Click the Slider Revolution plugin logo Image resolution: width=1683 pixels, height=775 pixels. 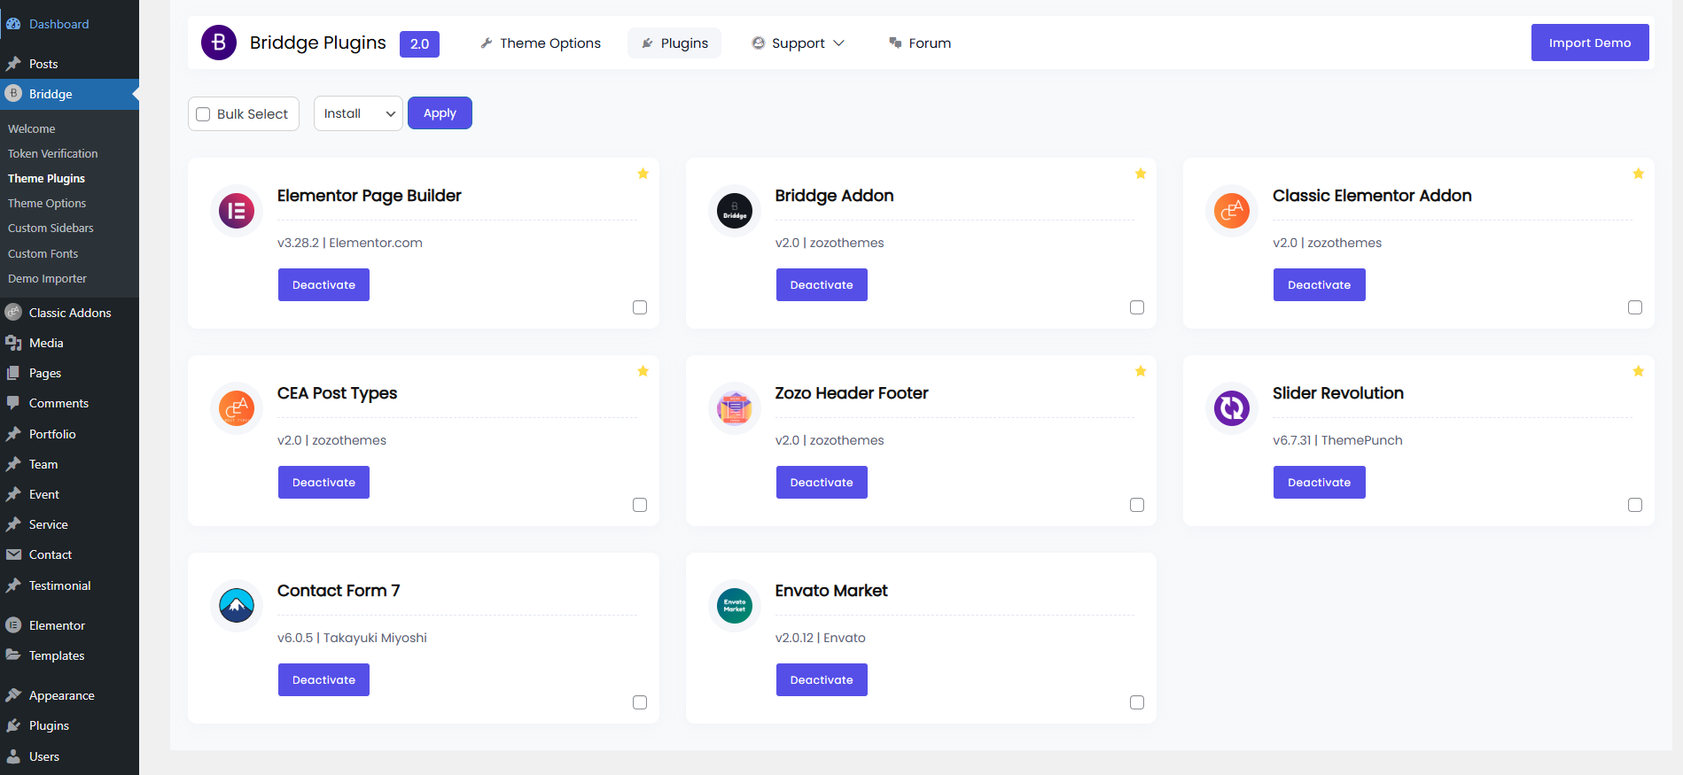pos(1232,408)
